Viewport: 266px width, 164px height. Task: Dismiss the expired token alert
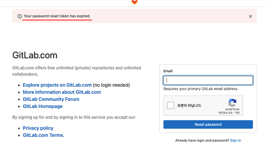tap(250, 16)
